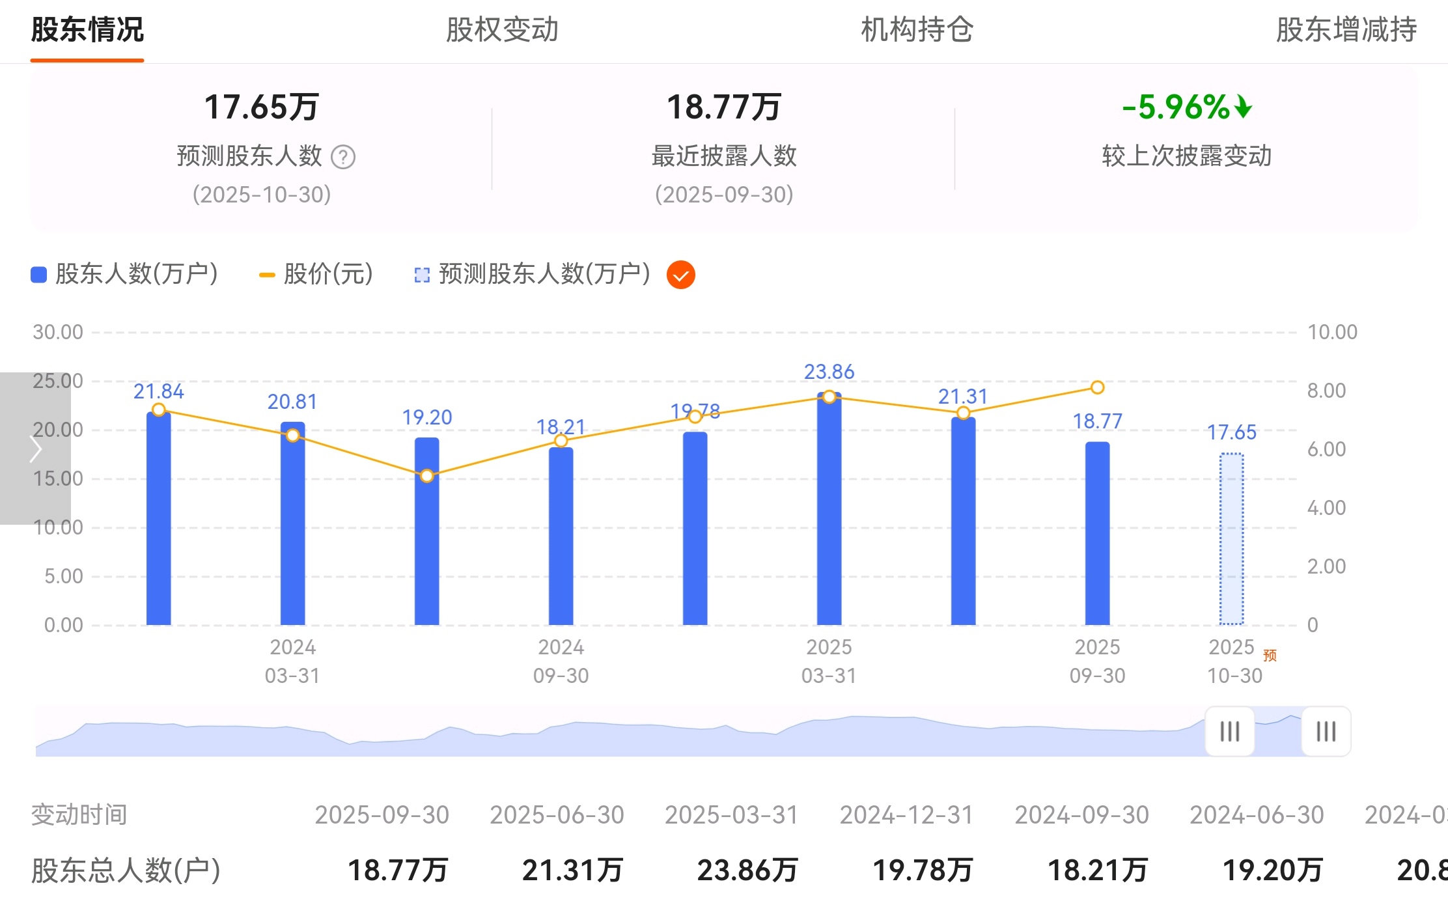
Task: Click the left range slider handle
Action: (x=1229, y=731)
